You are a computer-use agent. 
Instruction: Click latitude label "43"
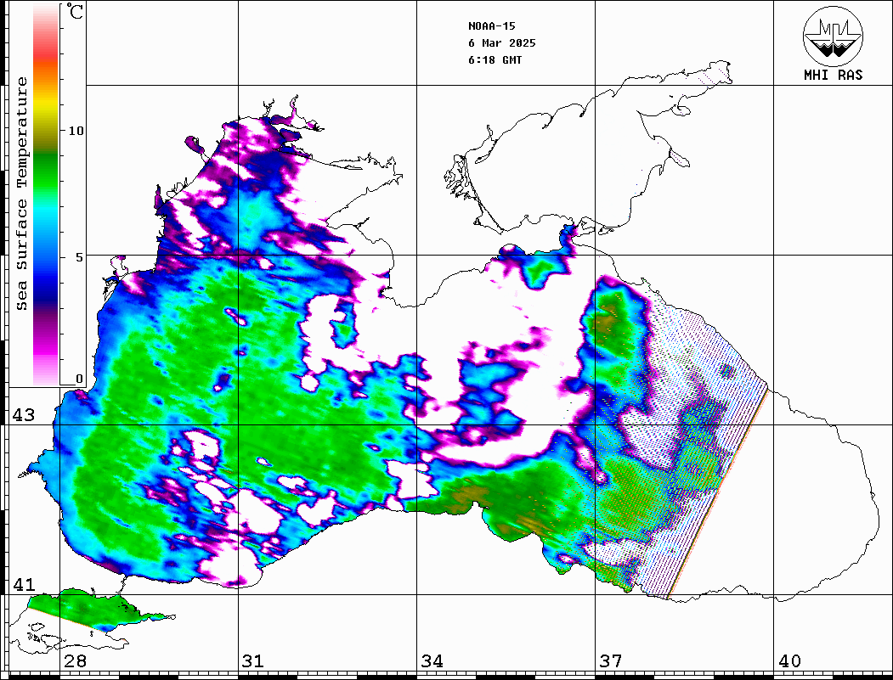tap(24, 415)
